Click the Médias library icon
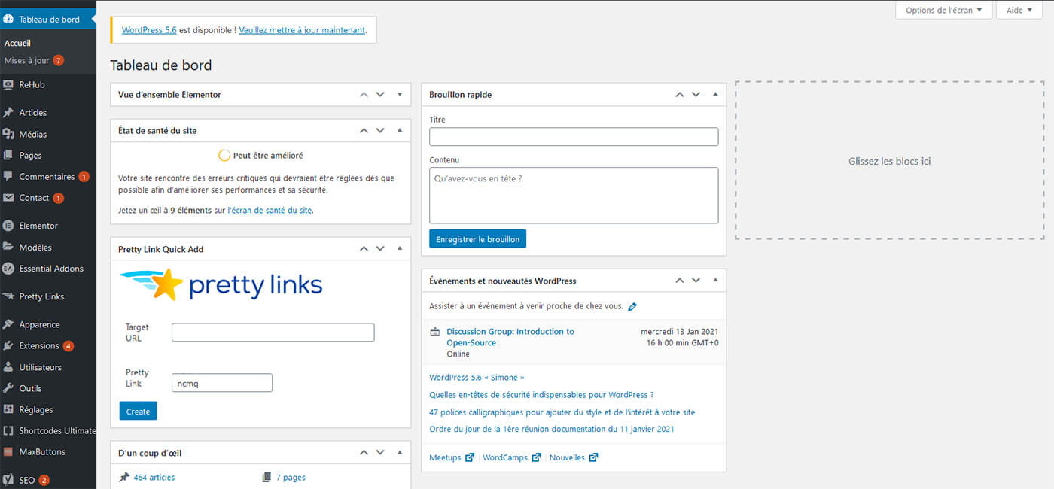 tap(8, 135)
